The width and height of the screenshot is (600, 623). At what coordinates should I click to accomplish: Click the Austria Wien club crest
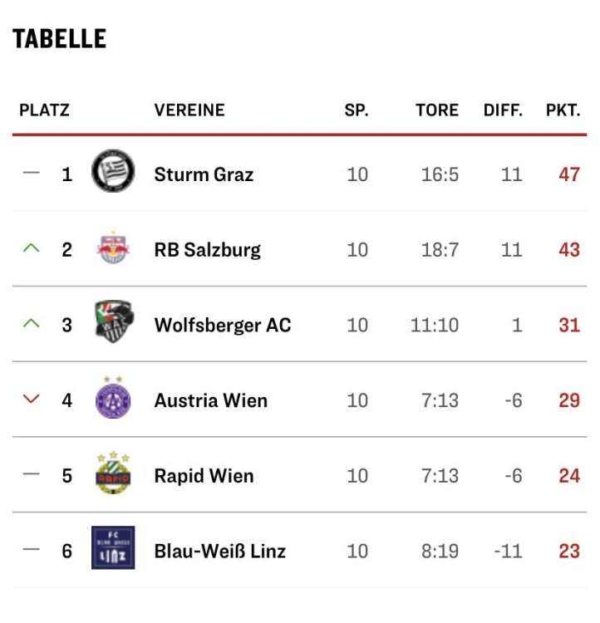(113, 398)
